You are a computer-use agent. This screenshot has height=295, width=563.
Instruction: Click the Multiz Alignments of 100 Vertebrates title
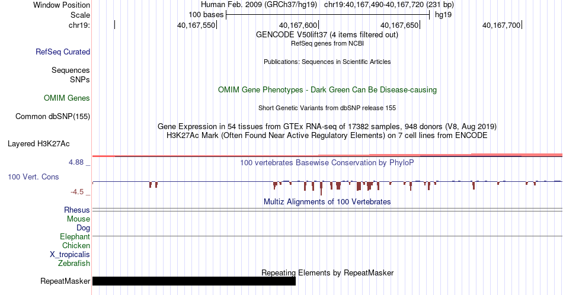(x=327, y=201)
